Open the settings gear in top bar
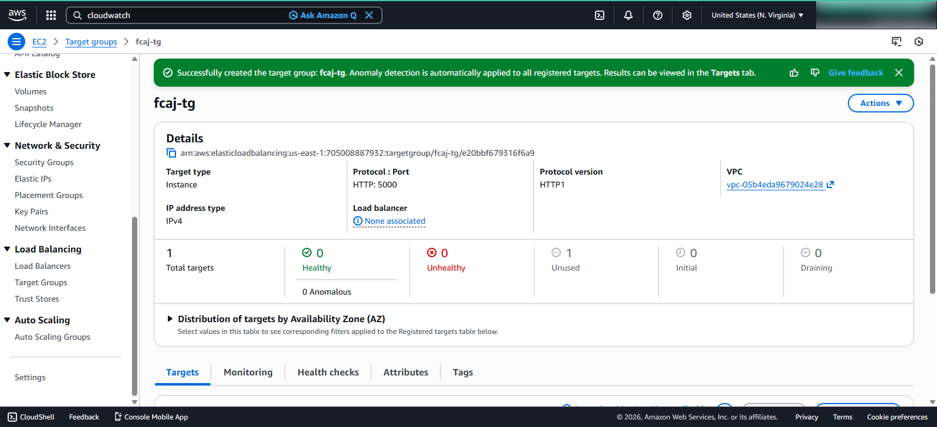Image resolution: width=937 pixels, height=427 pixels. pos(687,15)
